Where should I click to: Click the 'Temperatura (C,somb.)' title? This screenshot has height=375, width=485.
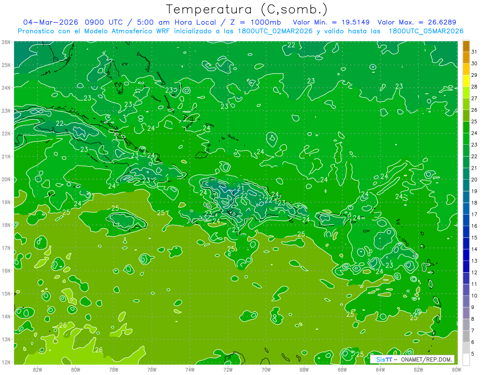coord(247,10)
